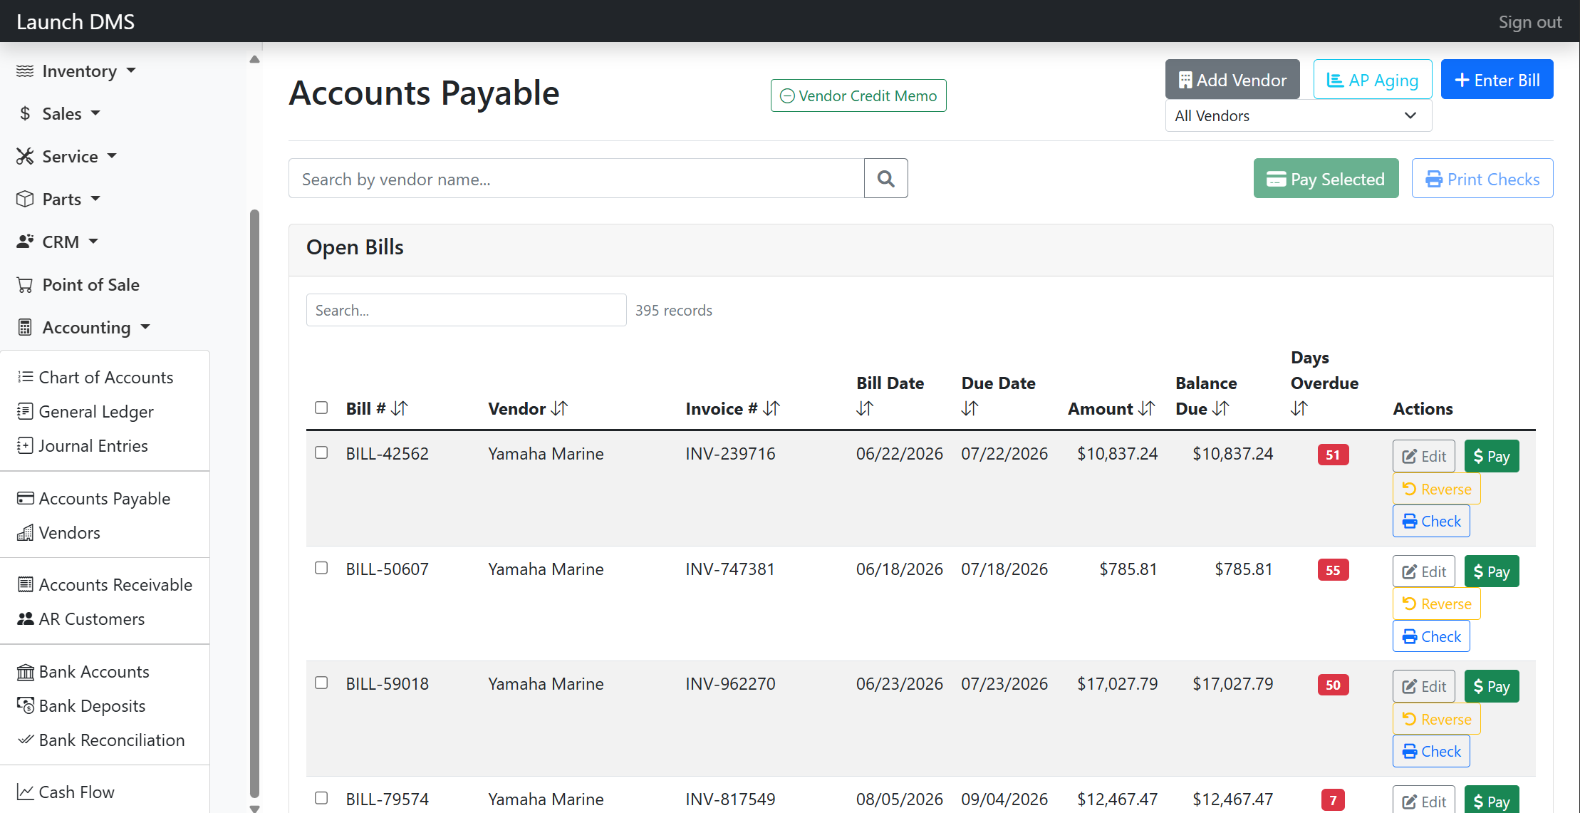
Task: Expand the Parts menu
Action: point(58,200)
